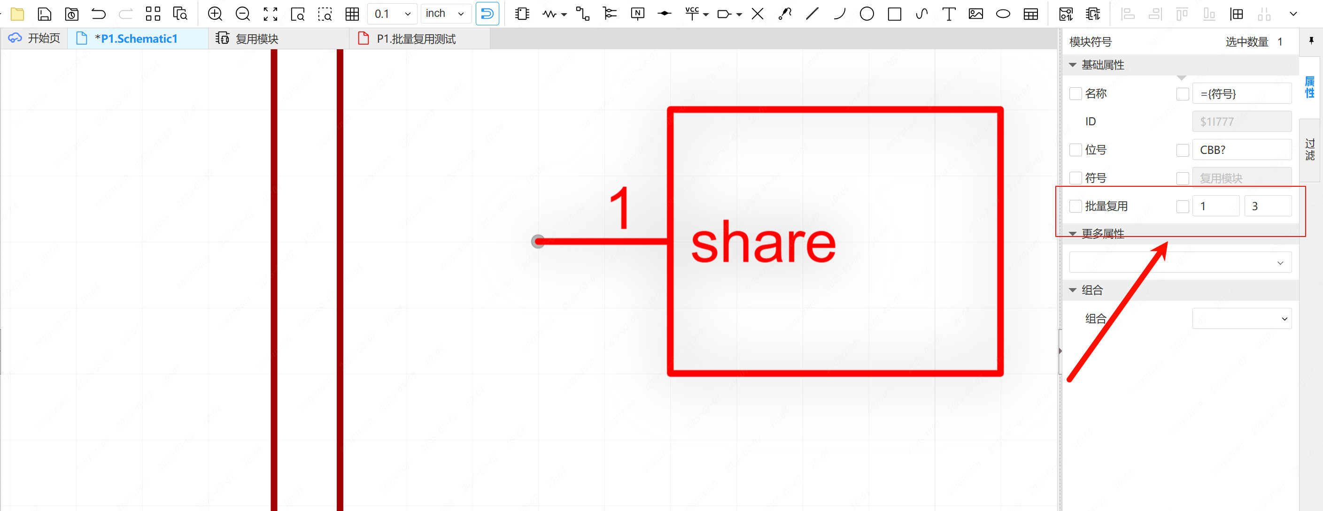Screen dimensions: 1323x511
Task: Toggle the 批量复用 checkbox
Action: click(x=1073, y=205)
